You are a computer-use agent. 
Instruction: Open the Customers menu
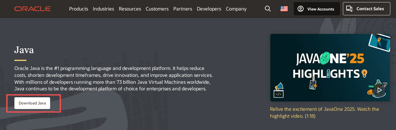(157, 9)
